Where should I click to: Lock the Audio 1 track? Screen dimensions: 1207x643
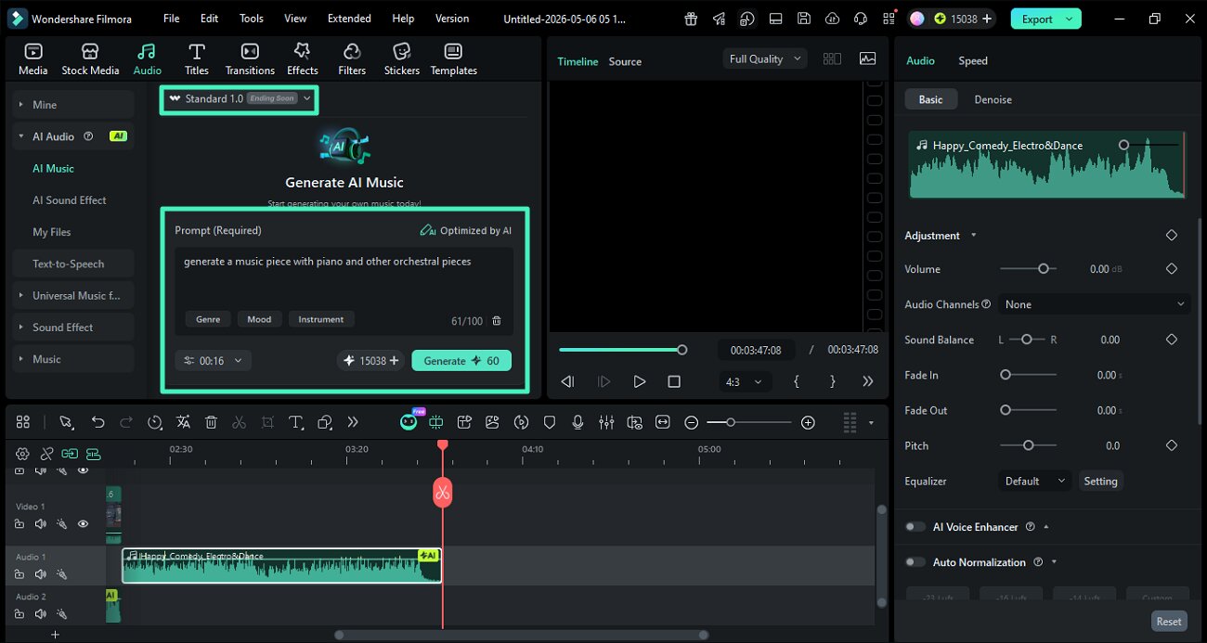point(19,574)
